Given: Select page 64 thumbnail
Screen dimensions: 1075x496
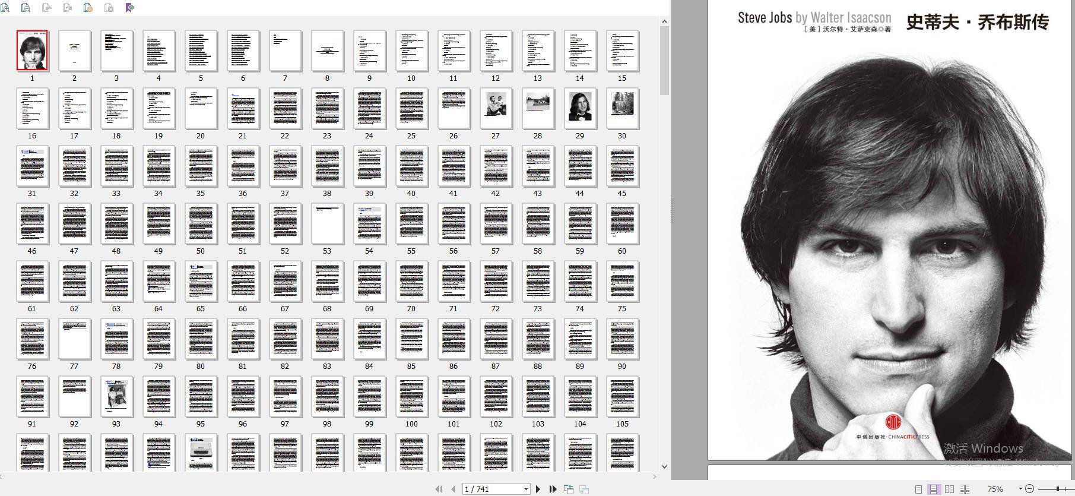Looking at the screenshot, I should 158,281.
